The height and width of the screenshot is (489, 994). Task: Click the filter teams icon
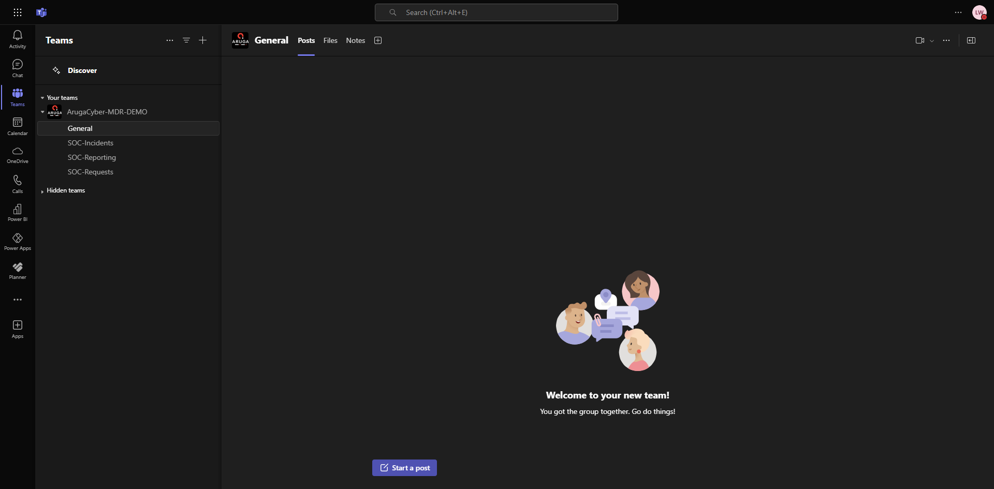[186, 40]
